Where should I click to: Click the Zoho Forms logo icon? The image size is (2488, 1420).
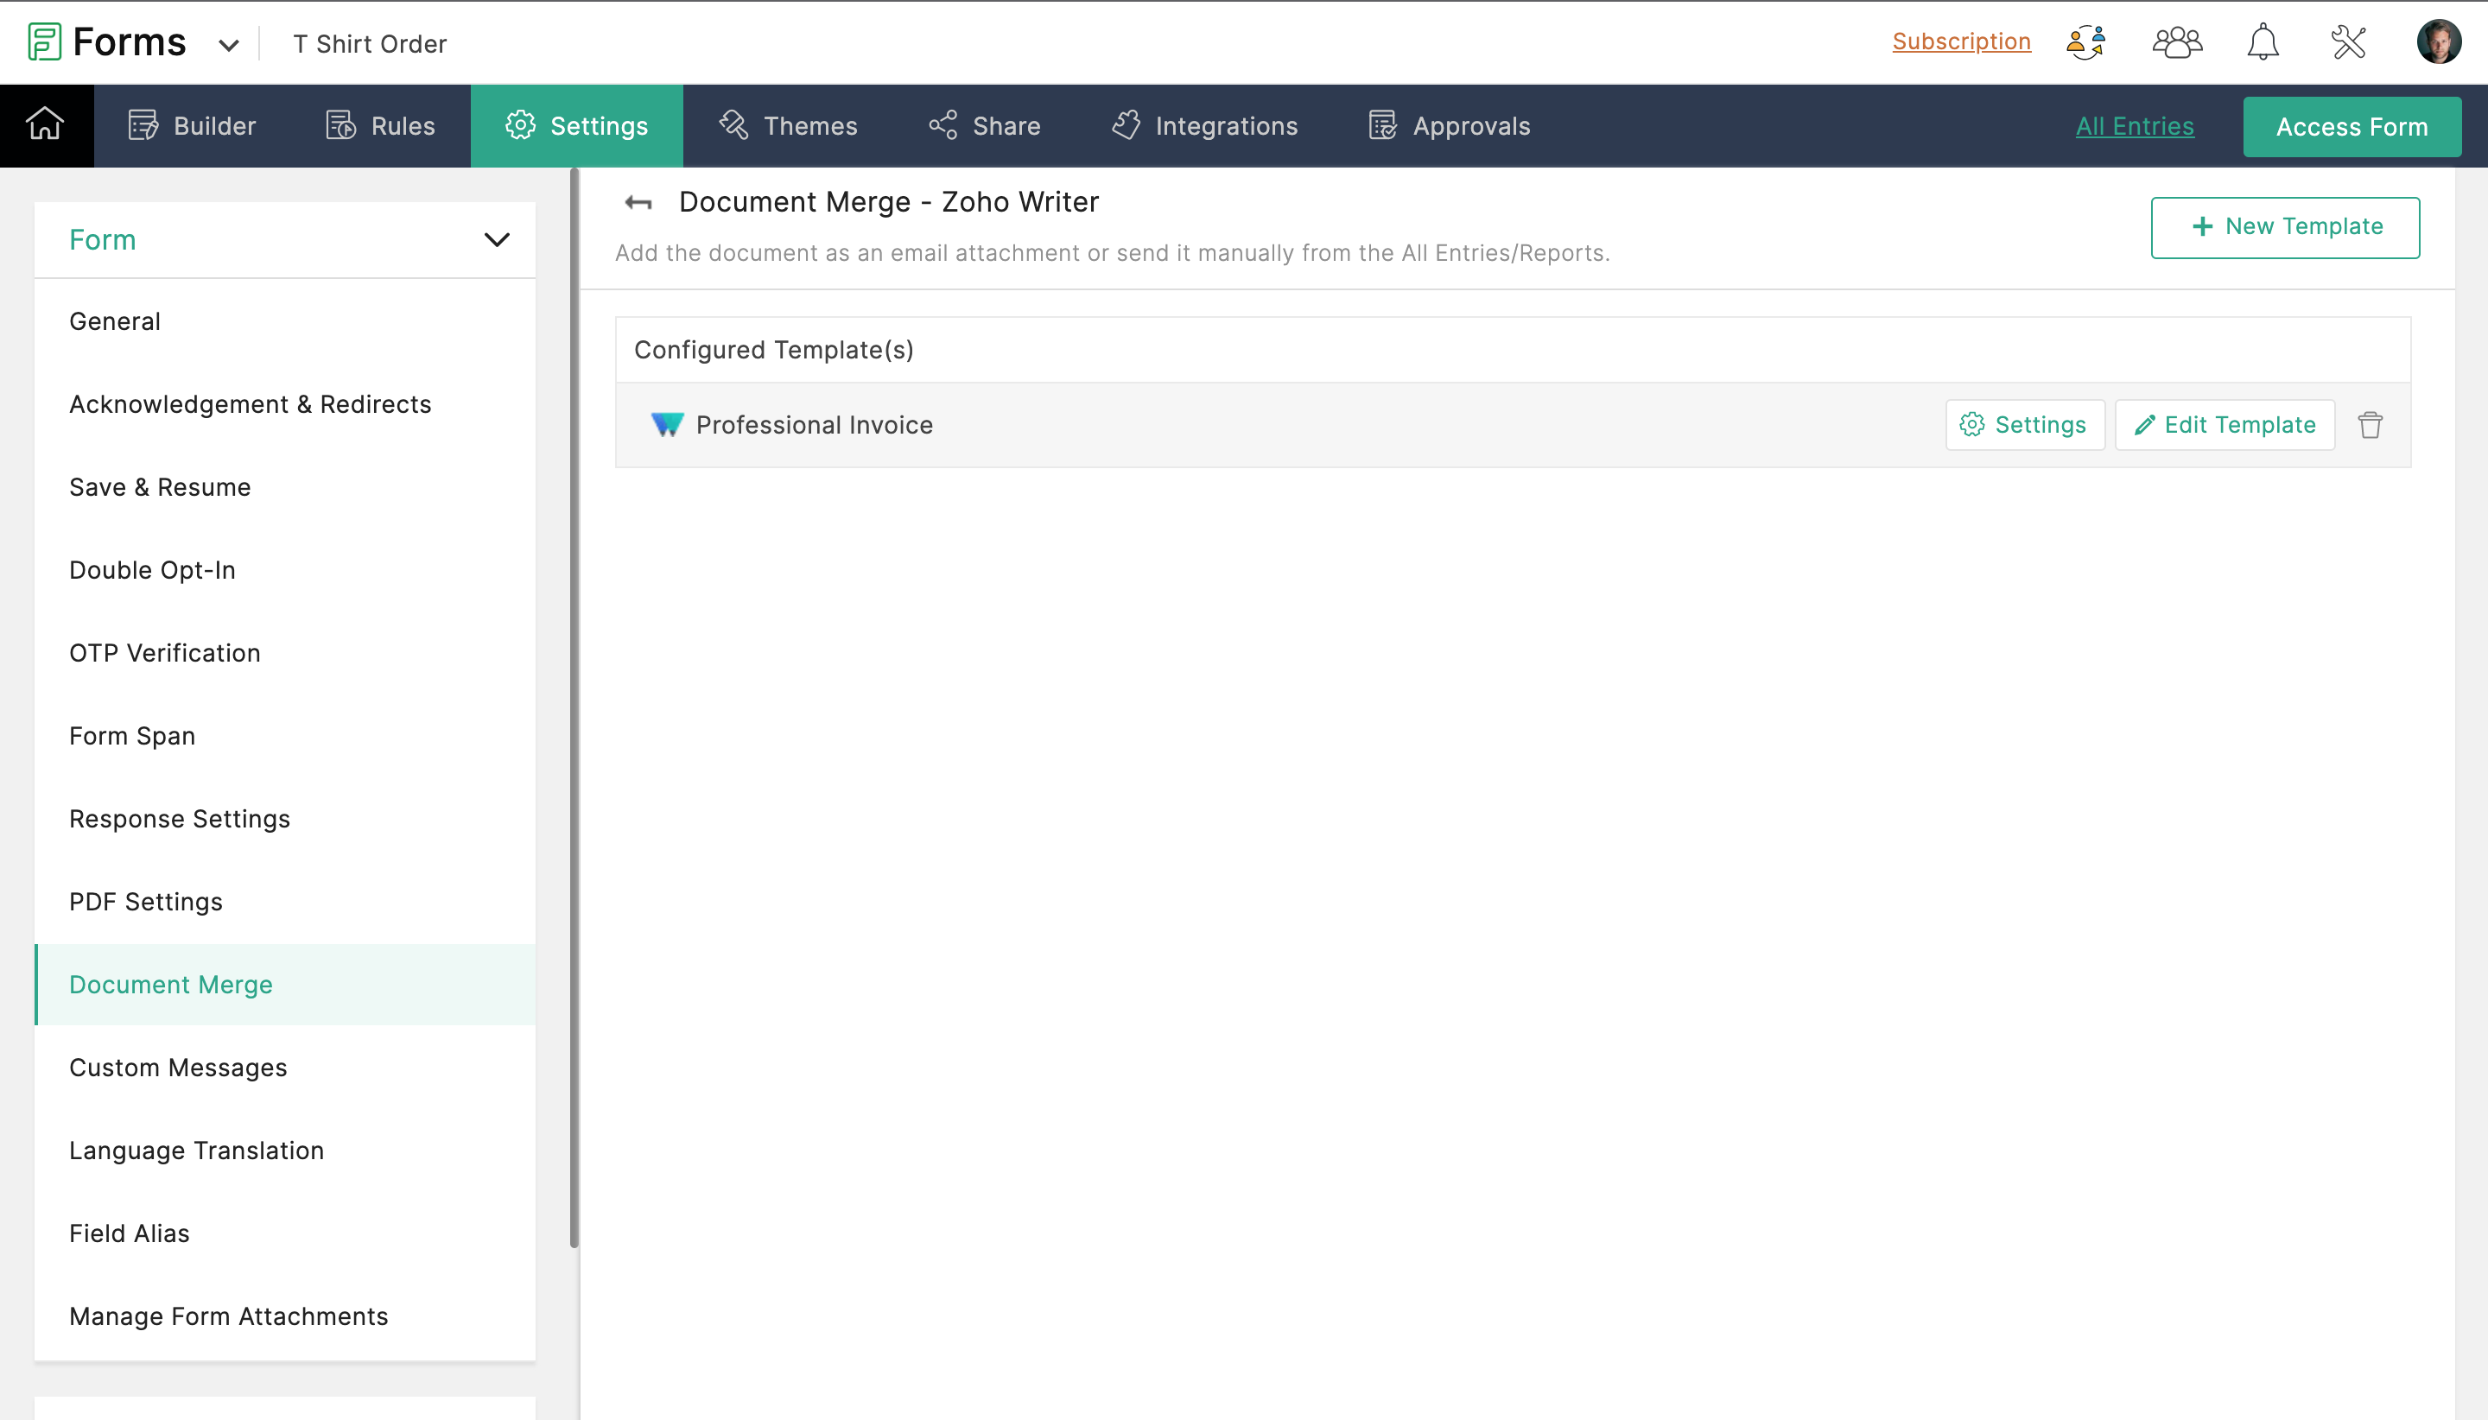pyautogui.click(x=44, y=42)
